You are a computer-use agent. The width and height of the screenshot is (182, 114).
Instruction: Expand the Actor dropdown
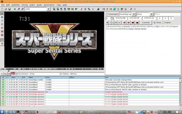(151, 14)
